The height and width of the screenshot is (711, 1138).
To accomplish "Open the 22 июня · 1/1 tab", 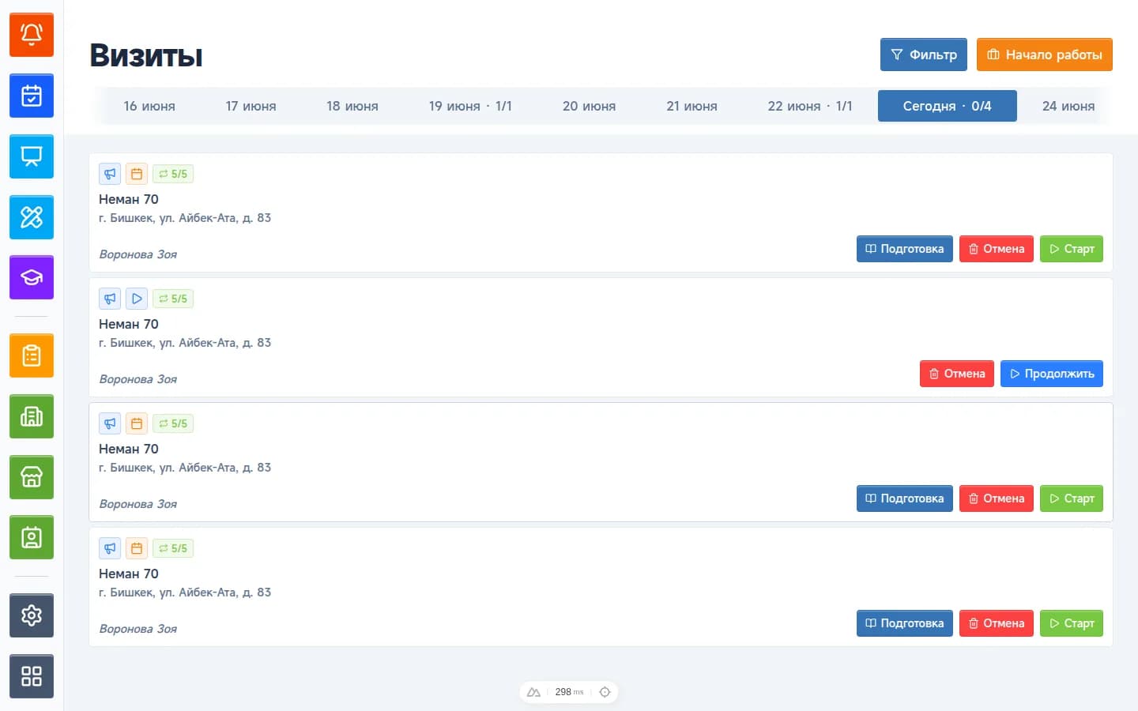I will [810, 106].
